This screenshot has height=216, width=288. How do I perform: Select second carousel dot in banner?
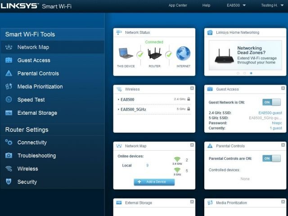click(x=244, y=73)
